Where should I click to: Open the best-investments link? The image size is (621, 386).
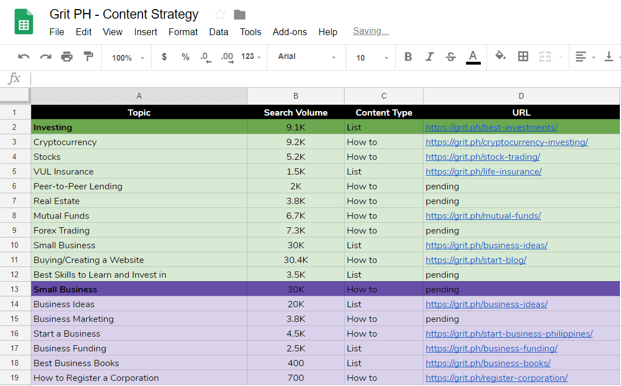492,128
